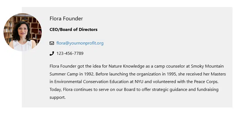Click the year 1995 in the bio
This screenshot has height=114, width=236.
(x=171, y=74)
